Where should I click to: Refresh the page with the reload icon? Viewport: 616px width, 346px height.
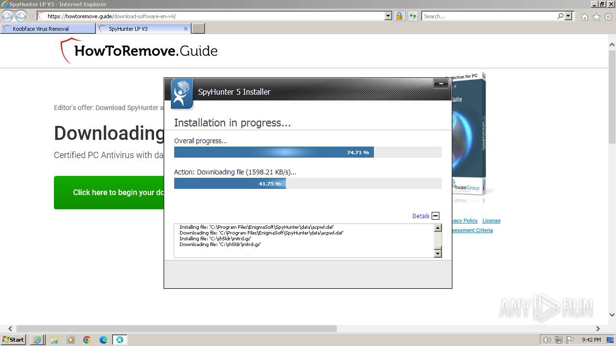[x=412, y=16]
